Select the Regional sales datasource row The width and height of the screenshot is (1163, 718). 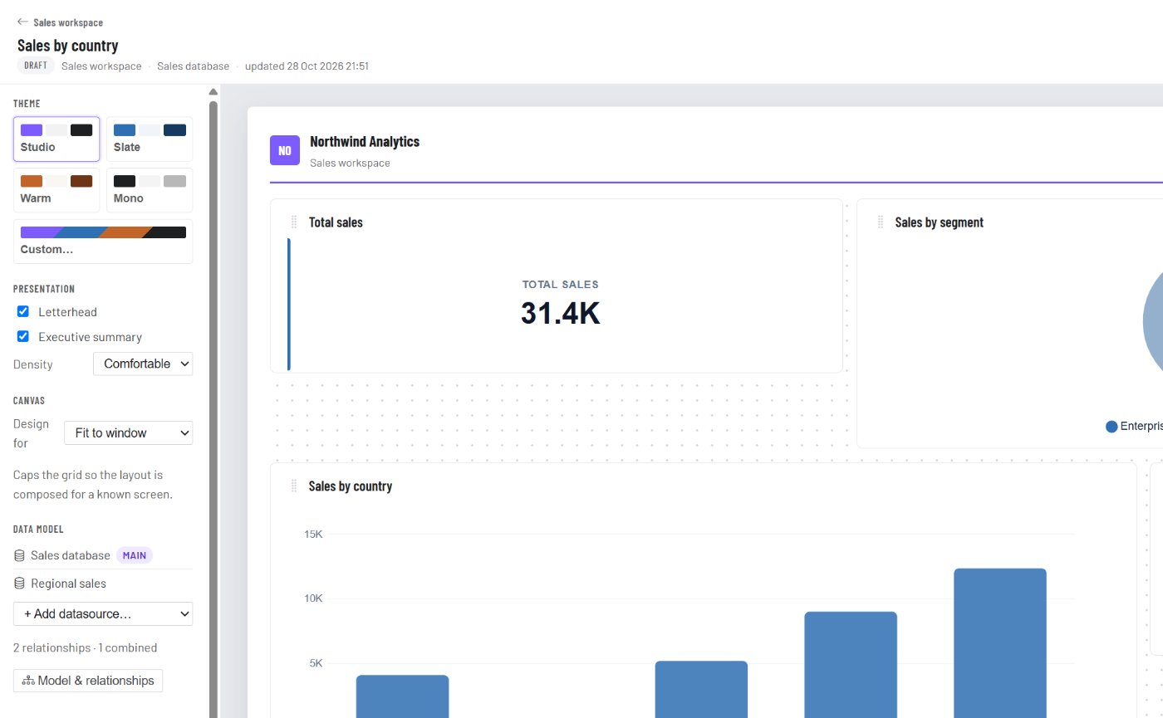(x=103, y=584)
